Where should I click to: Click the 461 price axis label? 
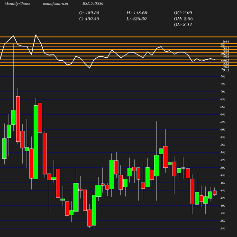coord(223,183)
